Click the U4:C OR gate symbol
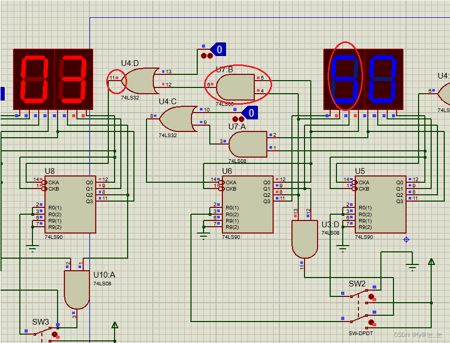 (x=177, y=119)
